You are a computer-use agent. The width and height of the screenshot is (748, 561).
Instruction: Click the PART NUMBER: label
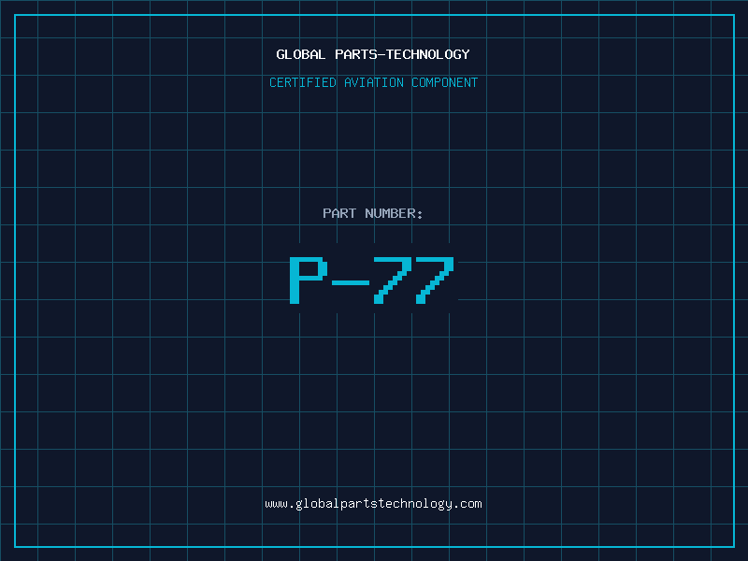(372, 213)
